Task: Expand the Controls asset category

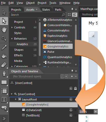Action: [12, 27]
